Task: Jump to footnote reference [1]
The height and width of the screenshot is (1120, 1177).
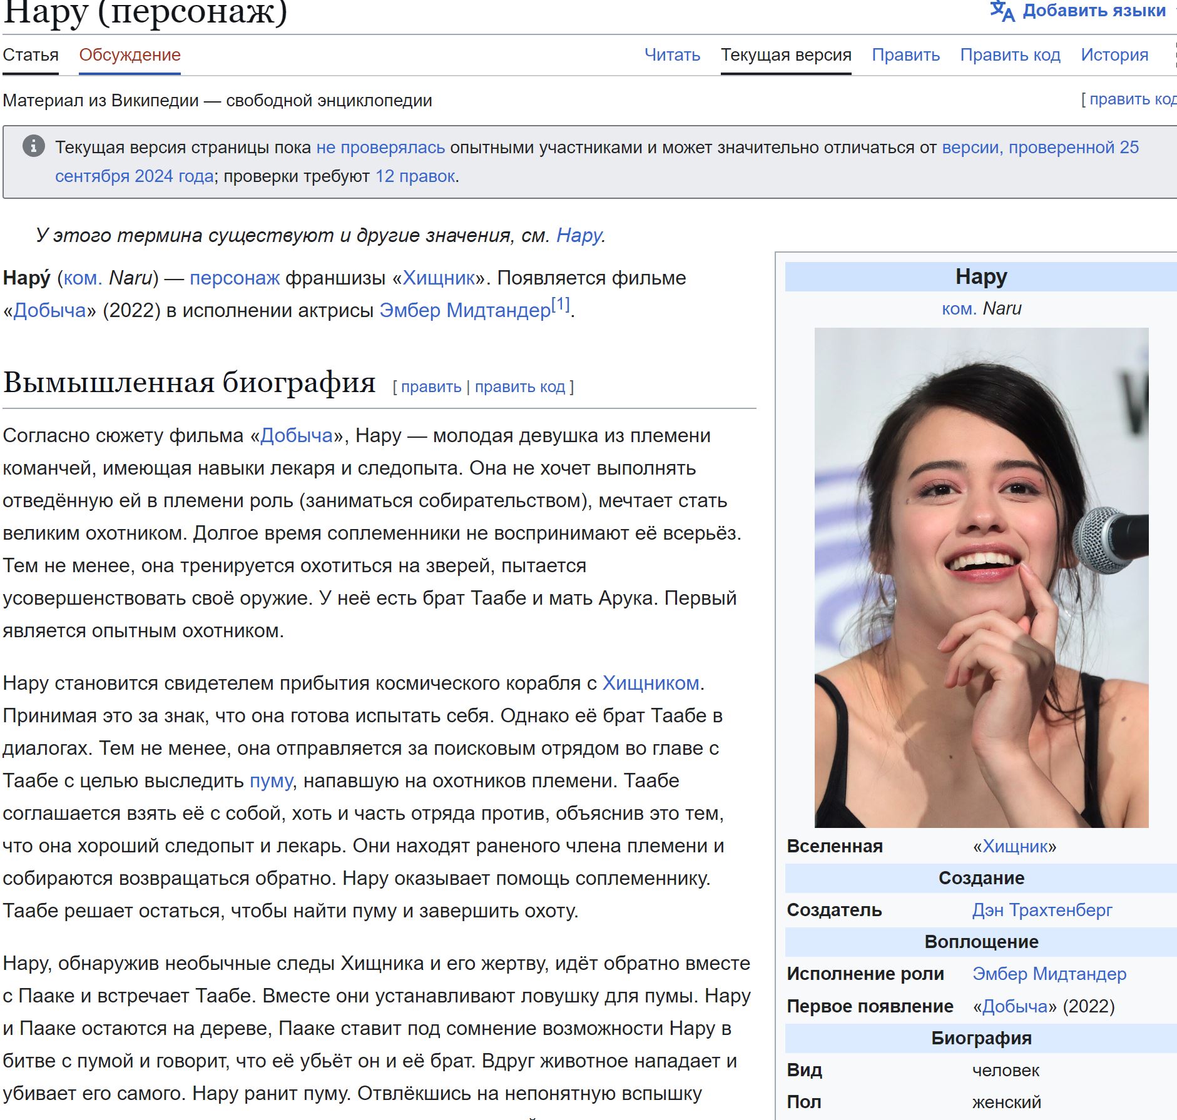Action: click(561, 305)
